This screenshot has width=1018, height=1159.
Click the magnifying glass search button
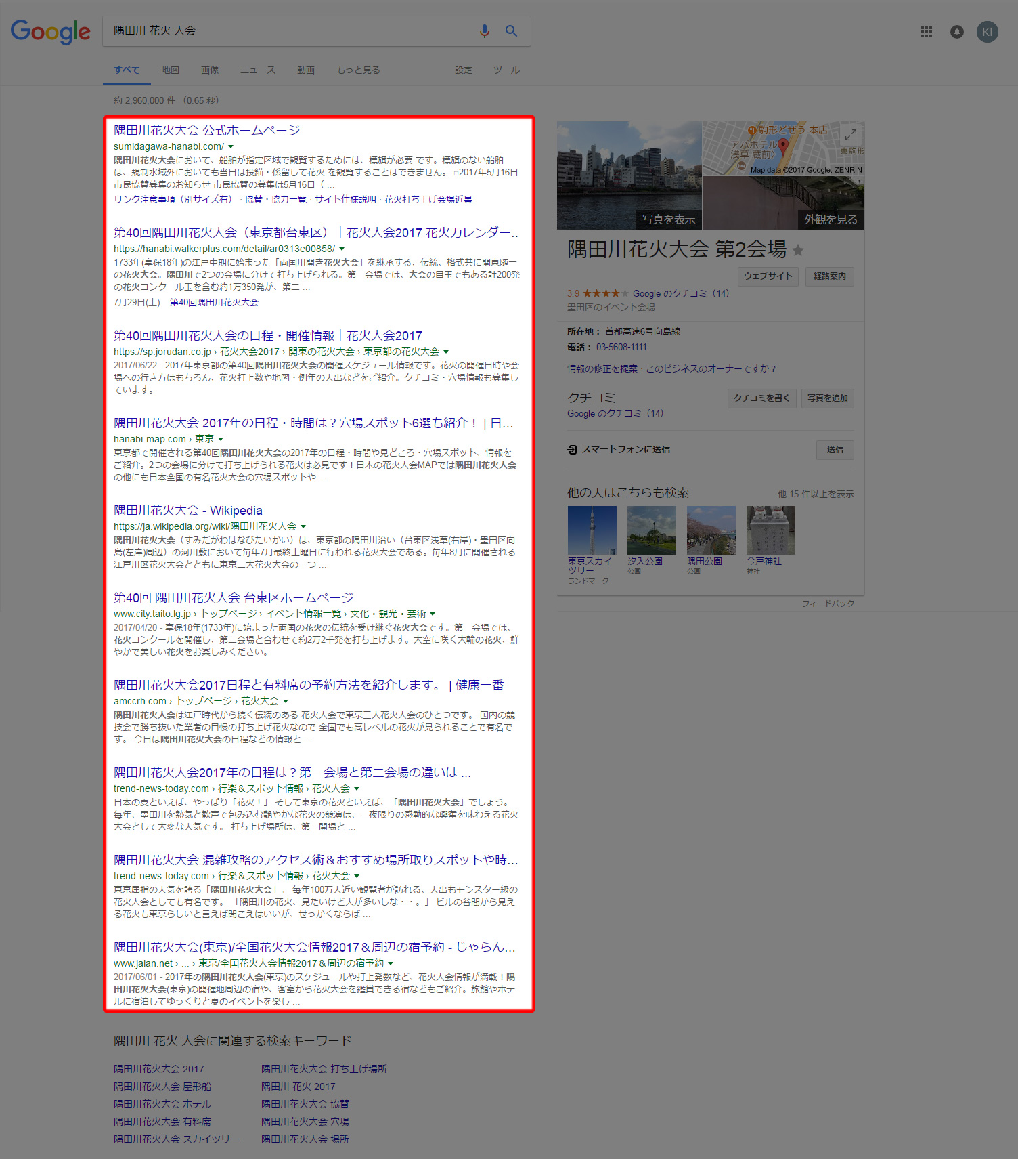pyautogui.click(x=511, y=31)
